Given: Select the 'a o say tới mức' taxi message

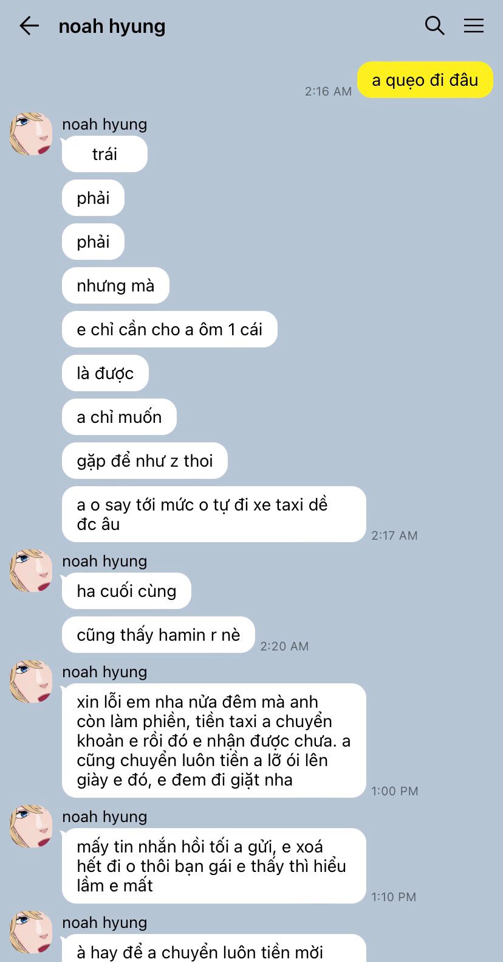Looking at the screenshot, I should pyautogui.click(x=214, y=514).
